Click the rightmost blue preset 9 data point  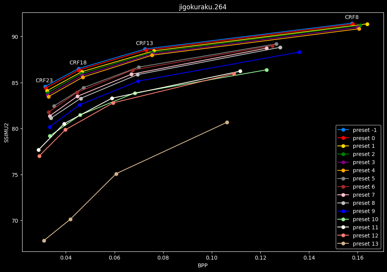coord(300,52)
